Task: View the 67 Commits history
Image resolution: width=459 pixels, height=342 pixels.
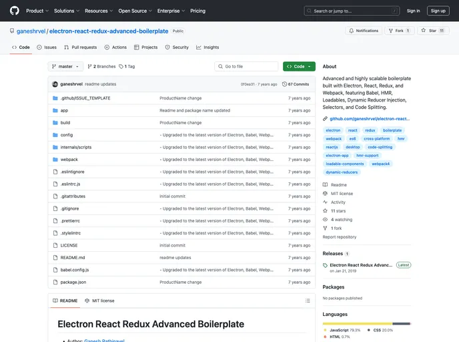Action: click(x=296, y=84)
